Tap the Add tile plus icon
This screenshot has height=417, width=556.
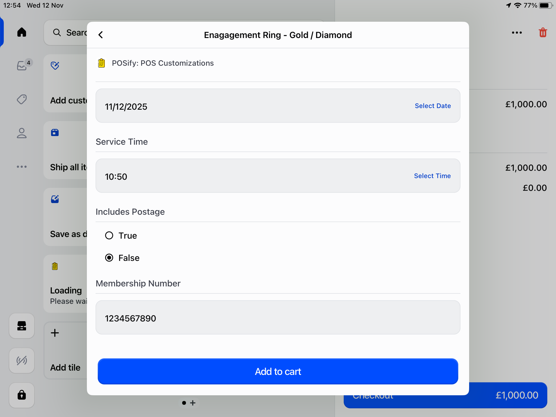coord(55,333)
